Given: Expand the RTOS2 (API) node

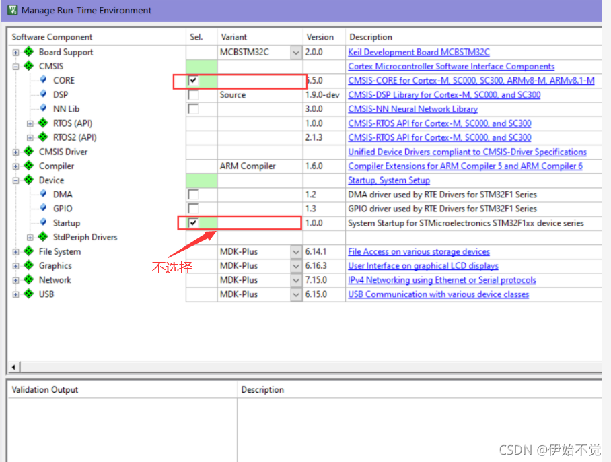Looking at the screenshot, I should point(30,137).
